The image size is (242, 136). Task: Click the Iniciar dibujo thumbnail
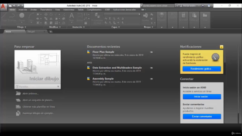coord(37,67)
